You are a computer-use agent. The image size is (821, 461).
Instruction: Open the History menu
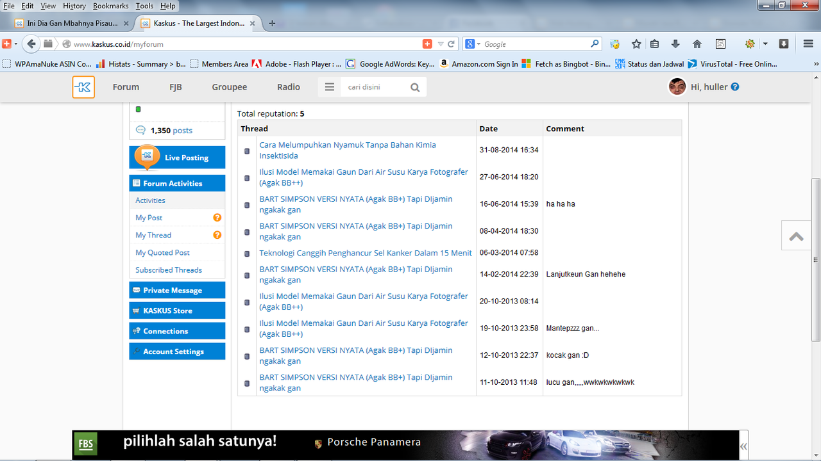click(74, 6)
